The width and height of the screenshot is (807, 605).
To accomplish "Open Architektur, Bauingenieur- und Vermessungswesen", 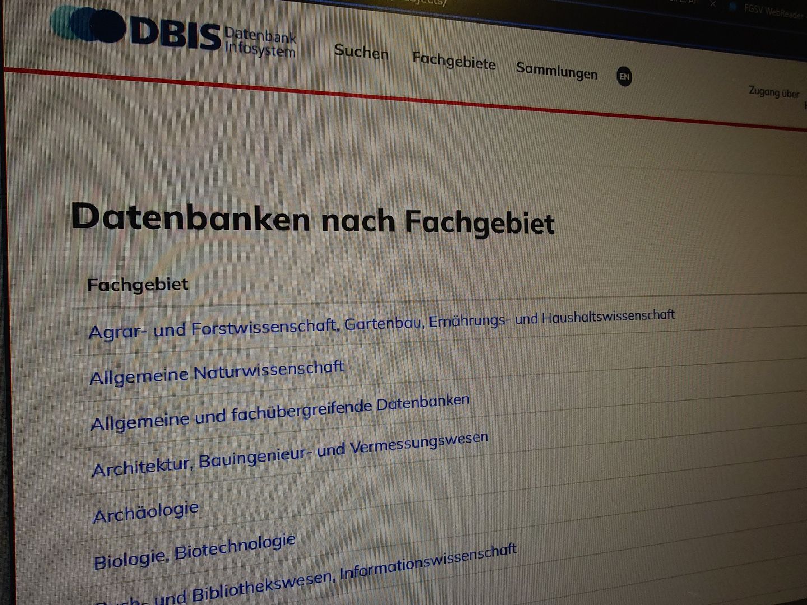I will 290,454.
